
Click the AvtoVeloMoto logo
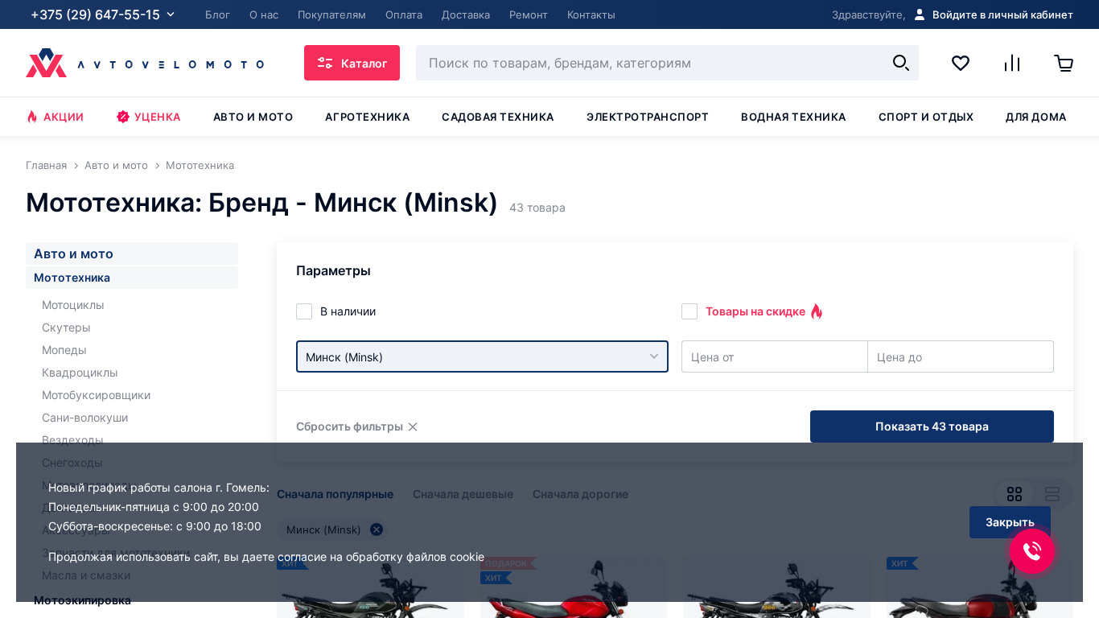coord(145,63)
